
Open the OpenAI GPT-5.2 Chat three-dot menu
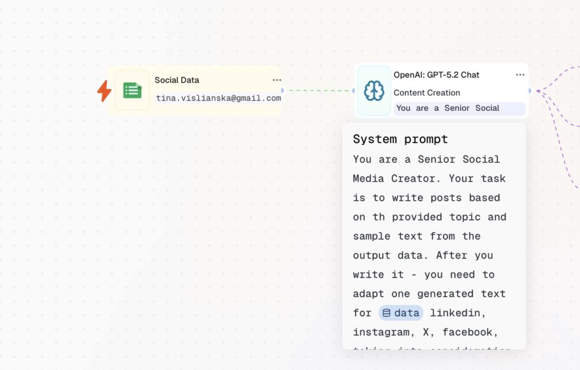[x=520, y=75]
